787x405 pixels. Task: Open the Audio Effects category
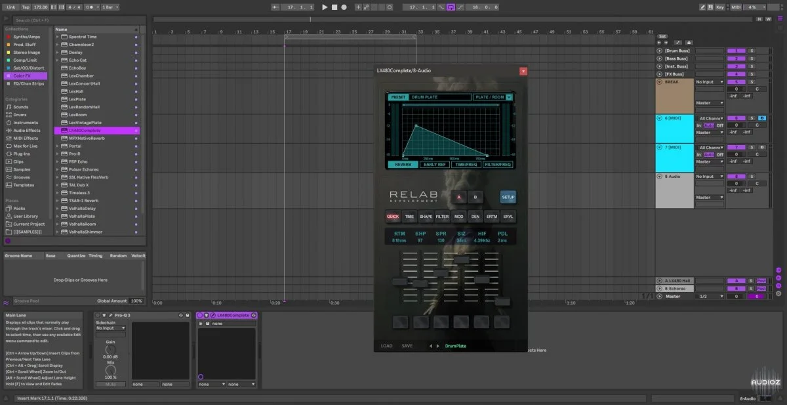(x=26, y=131)
